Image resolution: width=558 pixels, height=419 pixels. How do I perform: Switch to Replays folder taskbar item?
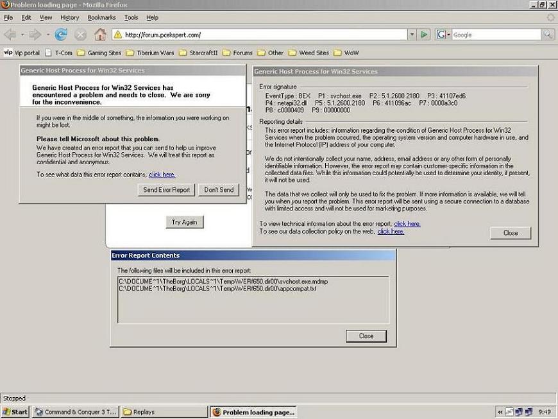[164, 412]
